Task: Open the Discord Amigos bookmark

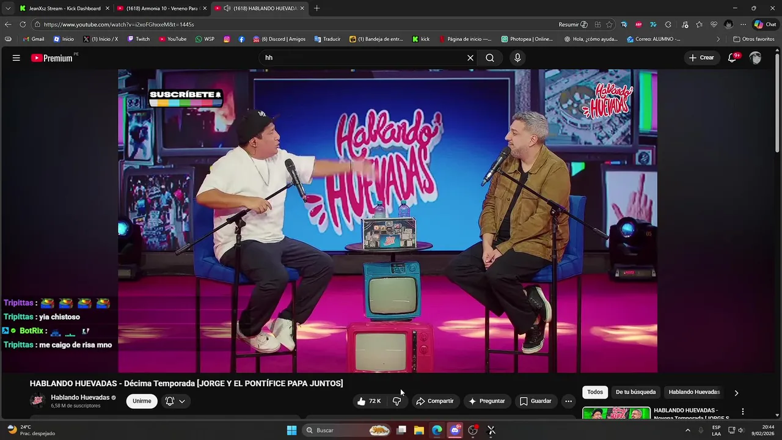Action: click(279, 39)
